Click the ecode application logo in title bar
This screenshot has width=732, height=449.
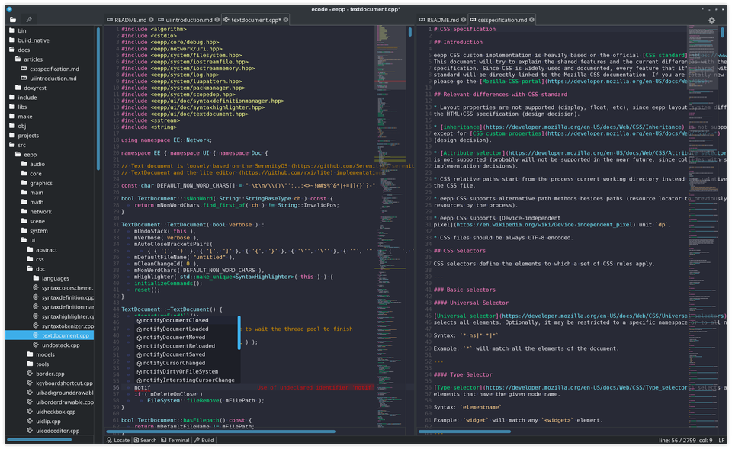coord(9,9)
